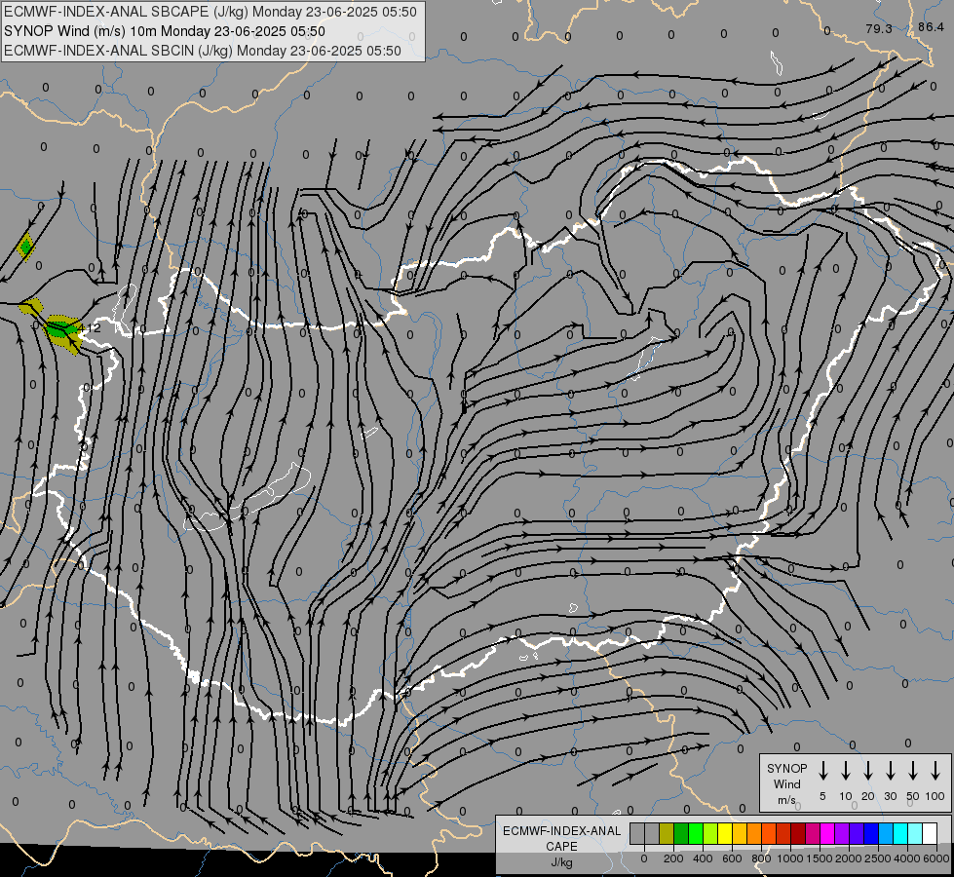Viewport: 954px width, 877px height.
Task: Click the 600 tick label on CAPE scale
Action: (732, 858)
